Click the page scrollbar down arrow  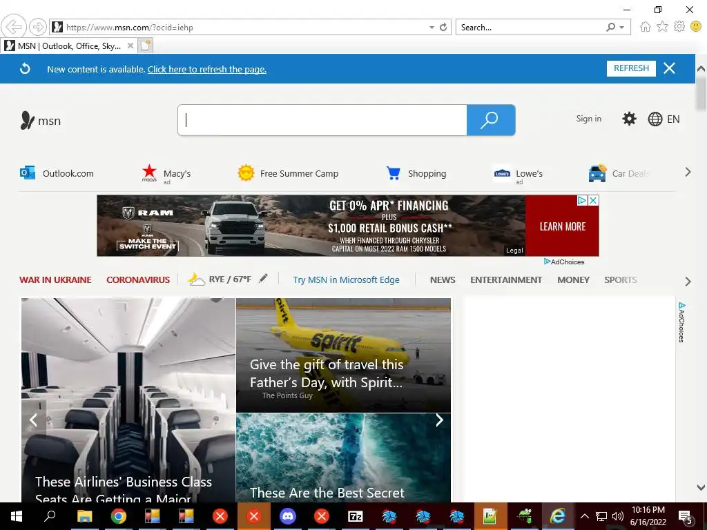[x=701, y=487]
